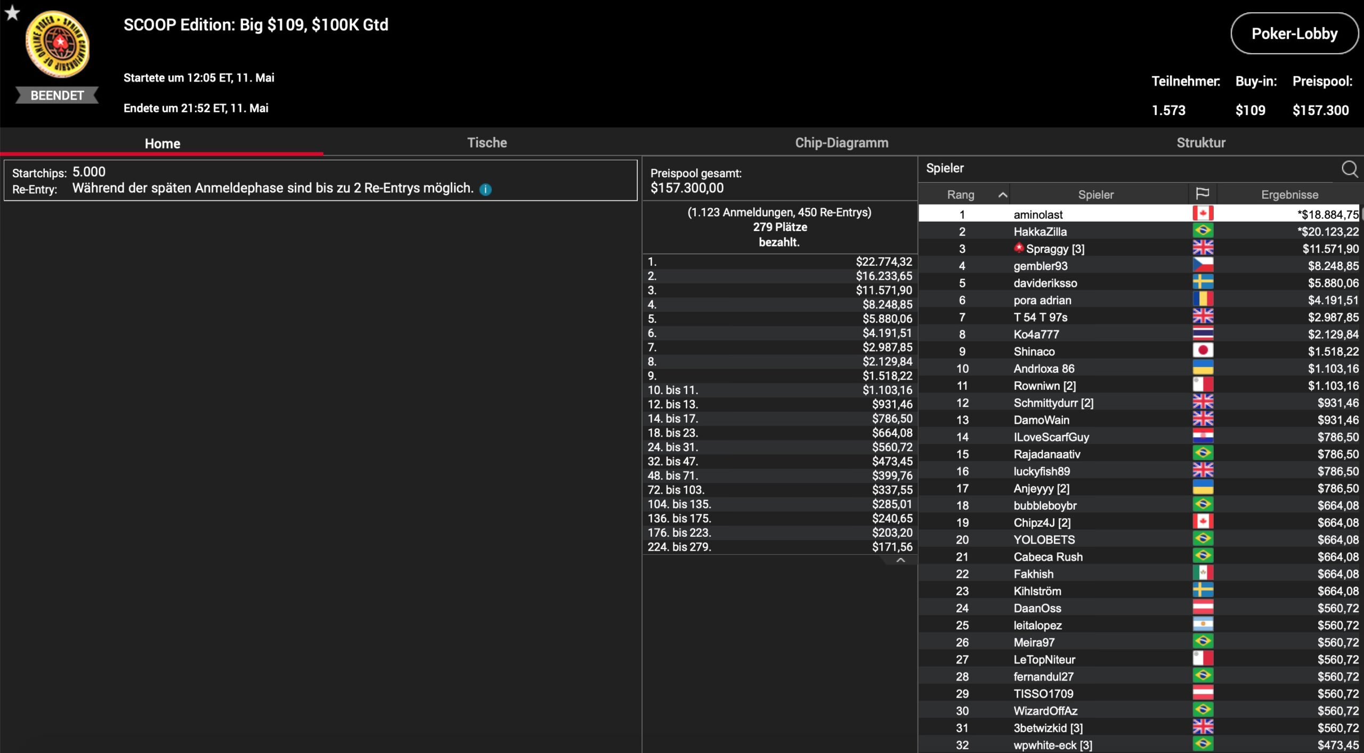1364x753 pixels.
Task: Click Spraggy's red spade icon
Action: click(x=1019, y=248)
